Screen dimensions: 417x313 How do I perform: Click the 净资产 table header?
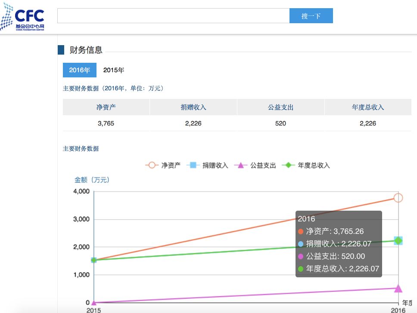click(106, 107)
